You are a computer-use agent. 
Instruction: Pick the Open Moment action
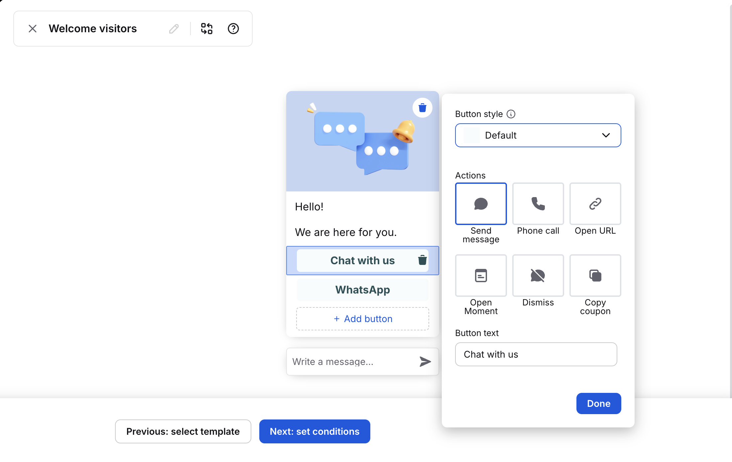[481, 276]
